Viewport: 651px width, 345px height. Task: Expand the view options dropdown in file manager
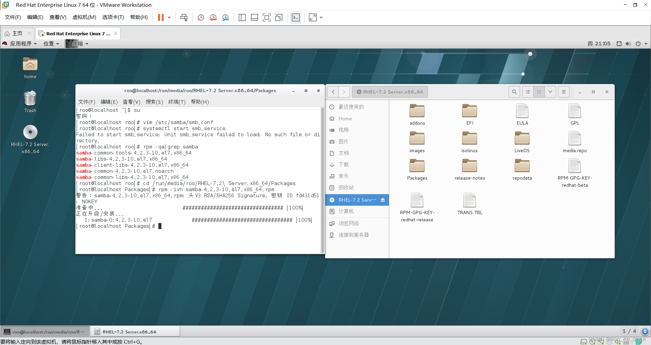(550, 92)
